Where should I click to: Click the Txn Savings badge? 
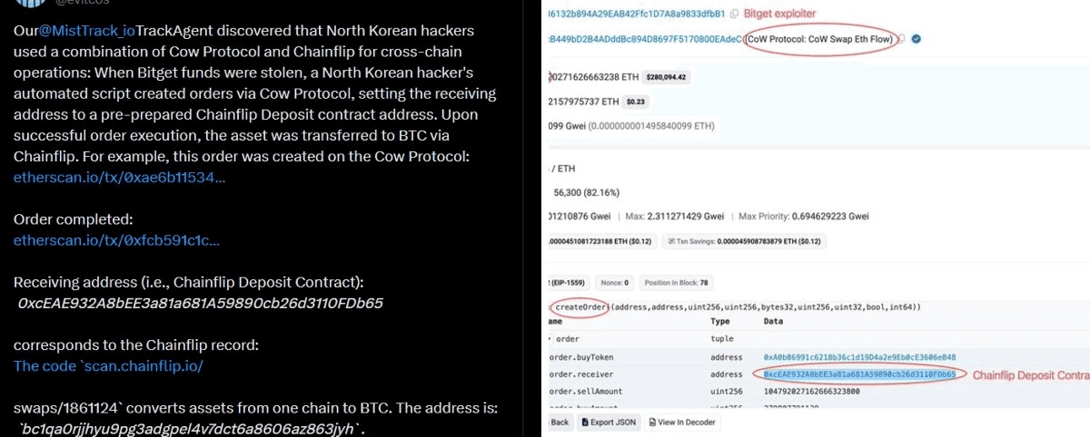point(742,241)
